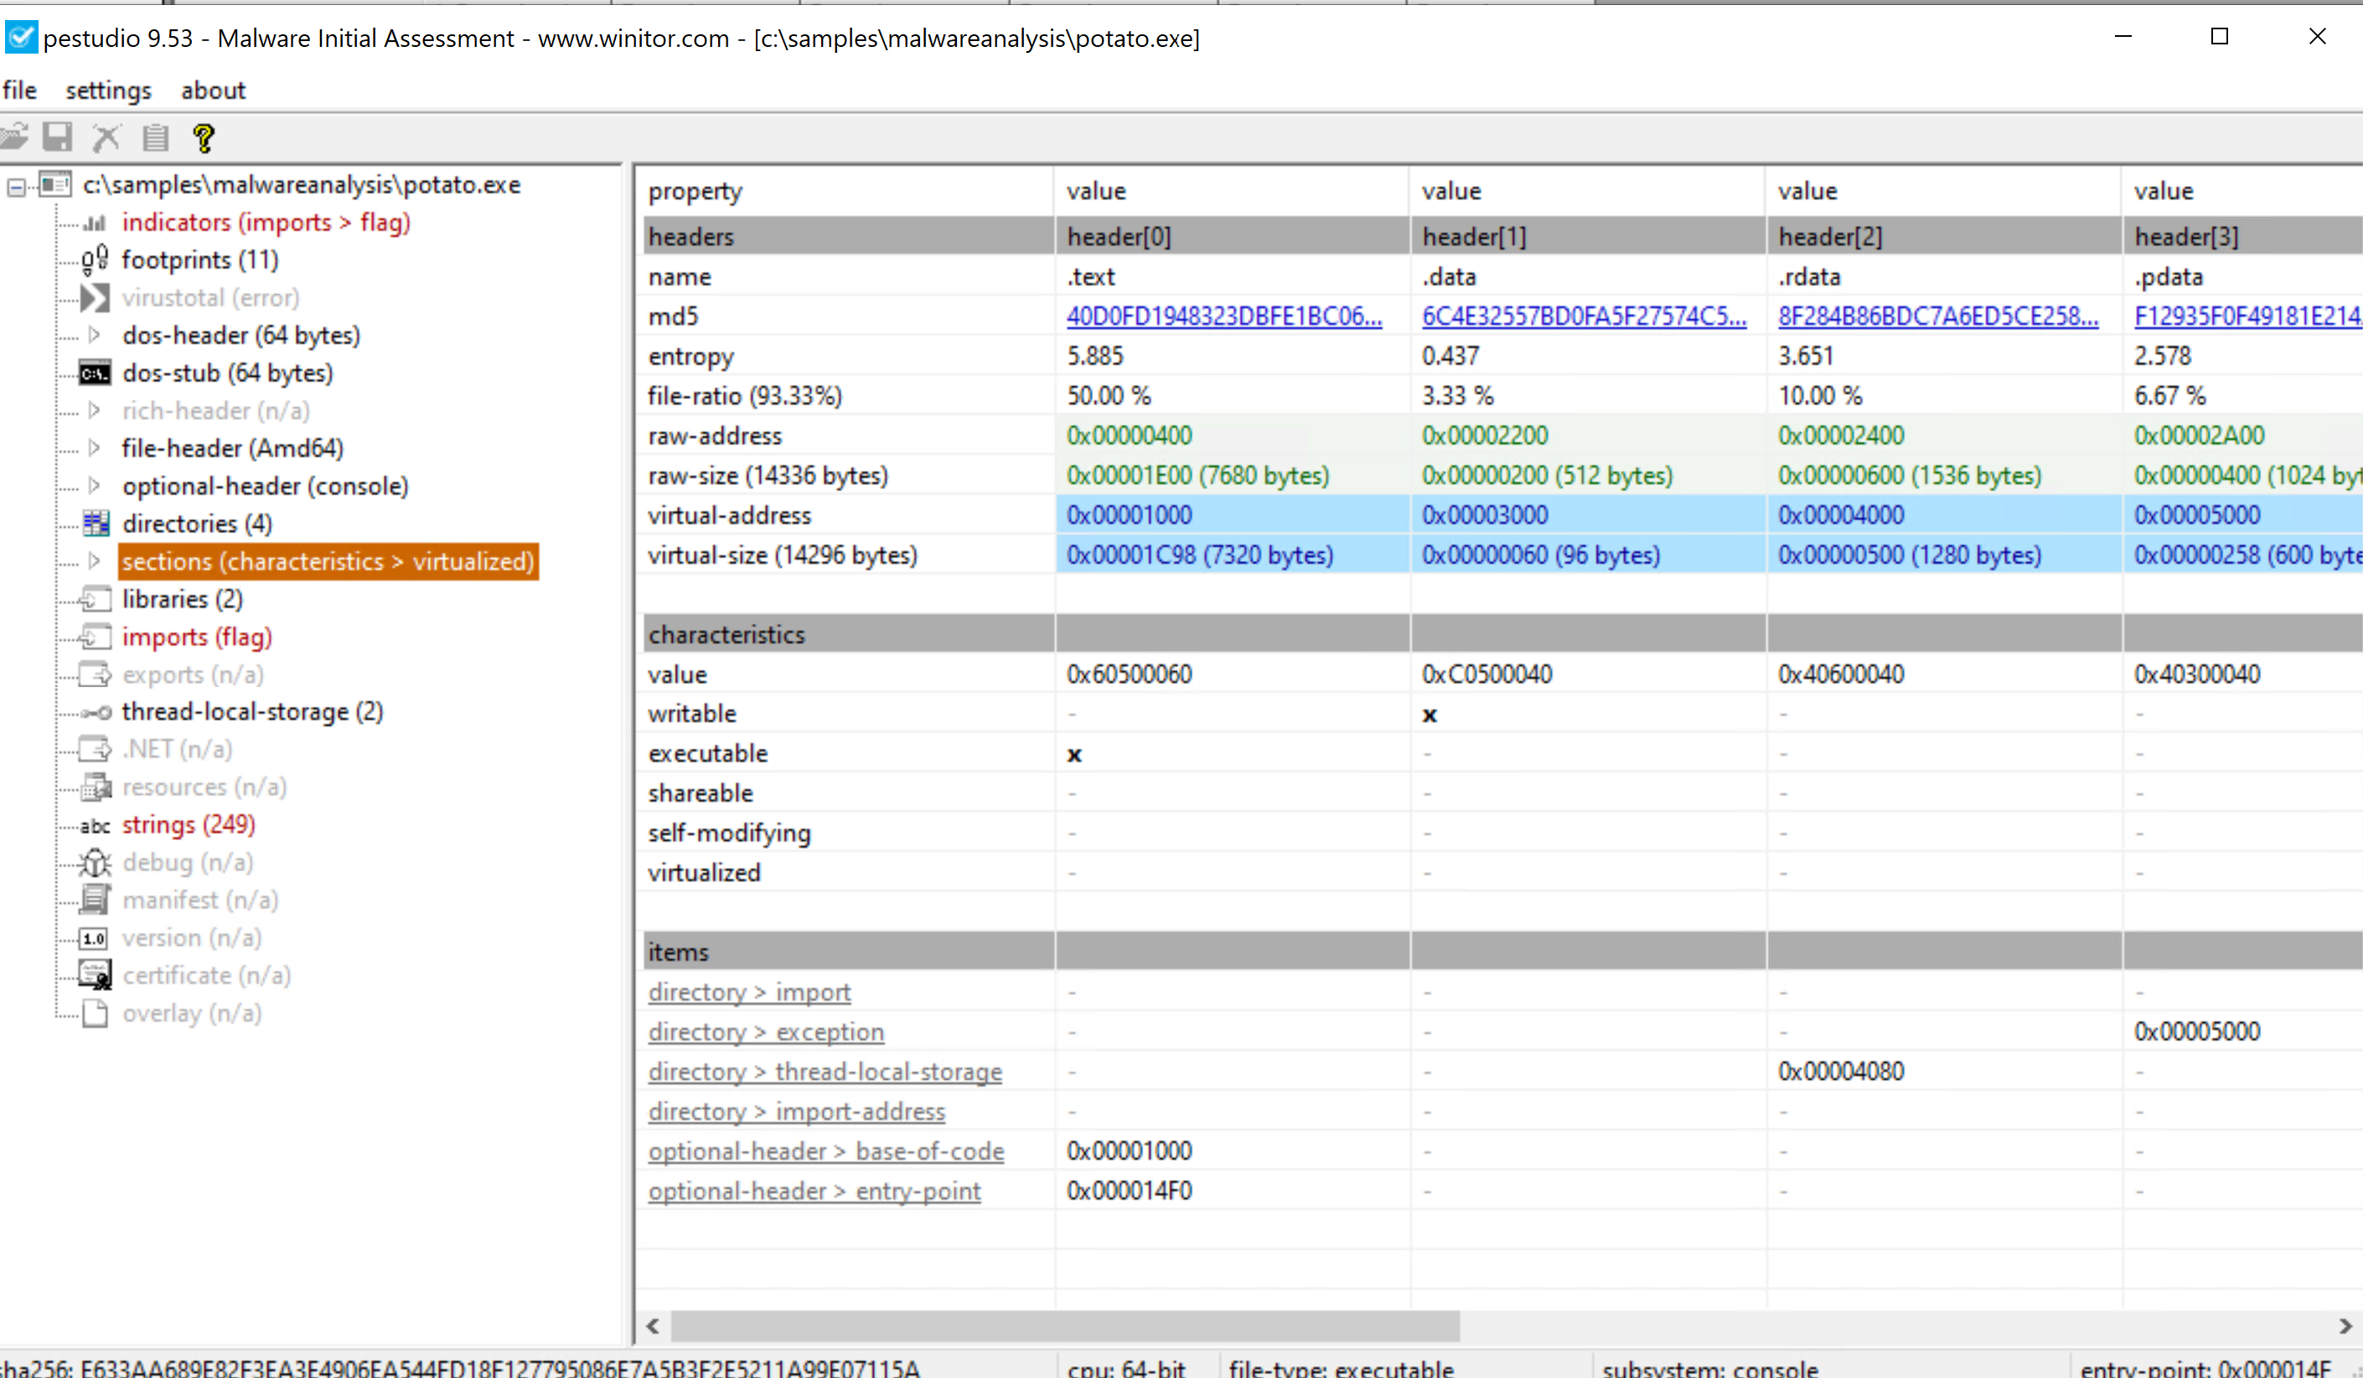Viewport: 2363px width, 1378px height.
Task: Open the settings menu
Action: coord(108,91)
